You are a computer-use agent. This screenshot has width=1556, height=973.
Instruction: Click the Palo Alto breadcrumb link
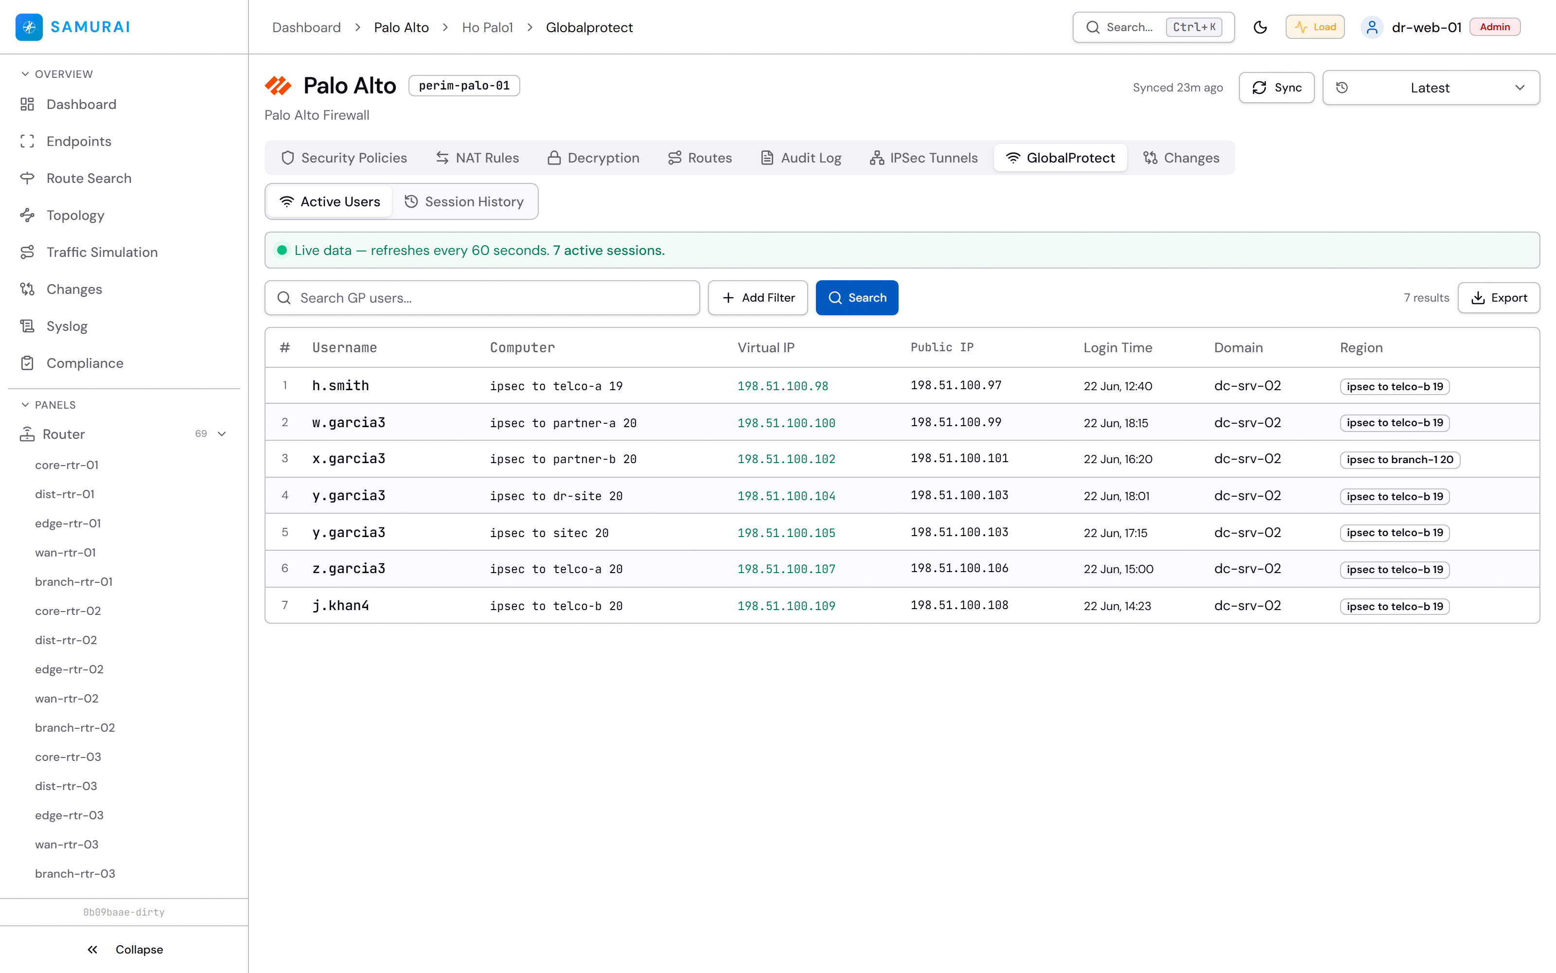pos(401,27)
